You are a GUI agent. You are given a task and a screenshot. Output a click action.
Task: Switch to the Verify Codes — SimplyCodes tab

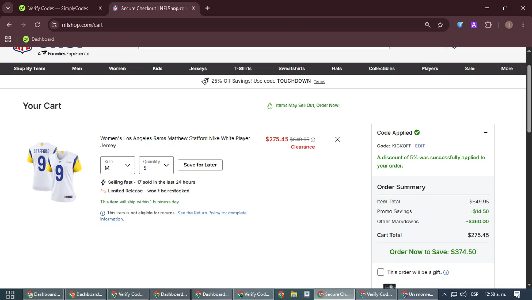(x=58, y=8)
